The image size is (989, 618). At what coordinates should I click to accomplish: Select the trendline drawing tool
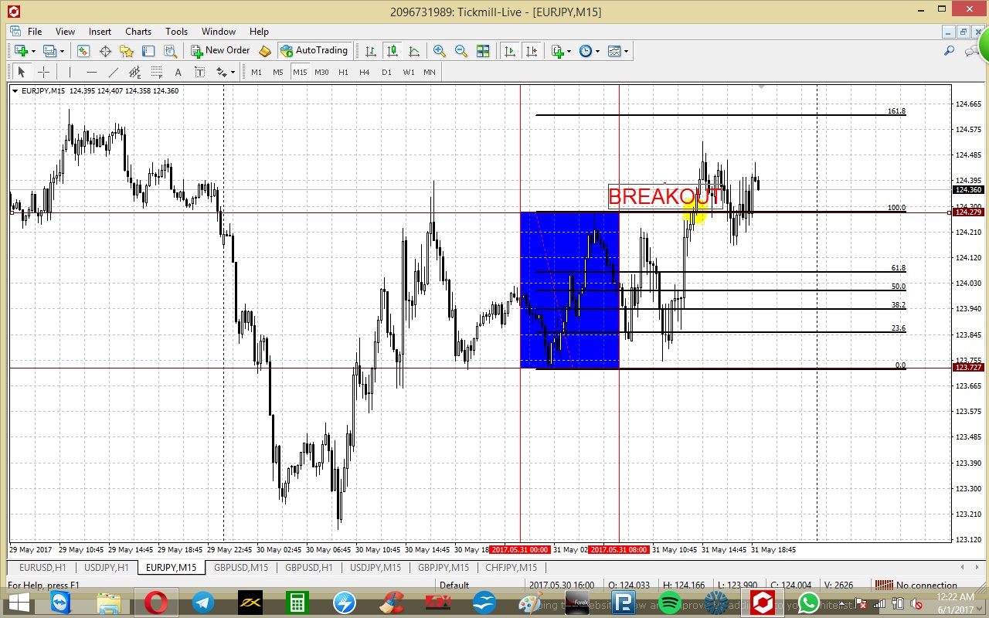[x=114, y=72]
